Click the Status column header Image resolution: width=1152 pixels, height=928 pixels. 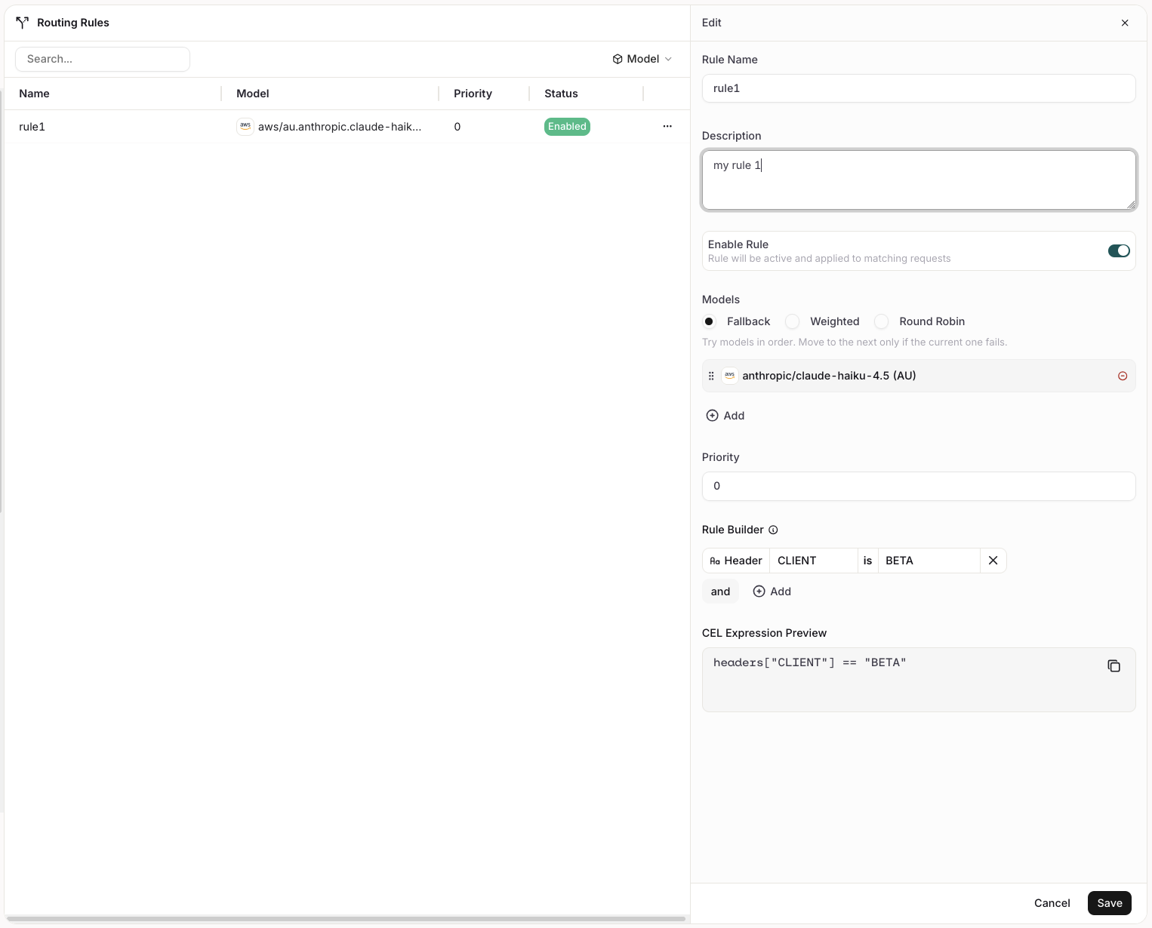[561, 94]
